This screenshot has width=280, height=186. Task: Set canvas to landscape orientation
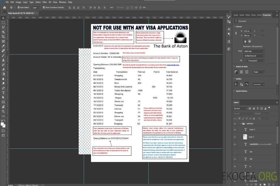tap(249, 41)
